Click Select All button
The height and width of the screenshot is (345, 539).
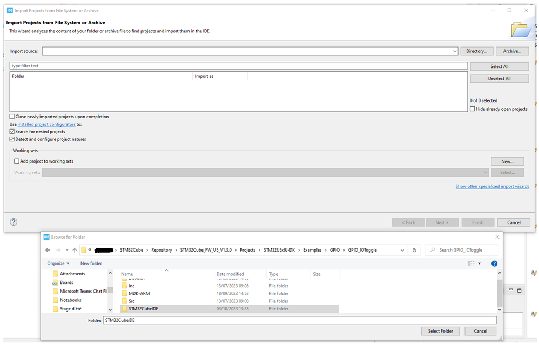(x=500, y=66)
